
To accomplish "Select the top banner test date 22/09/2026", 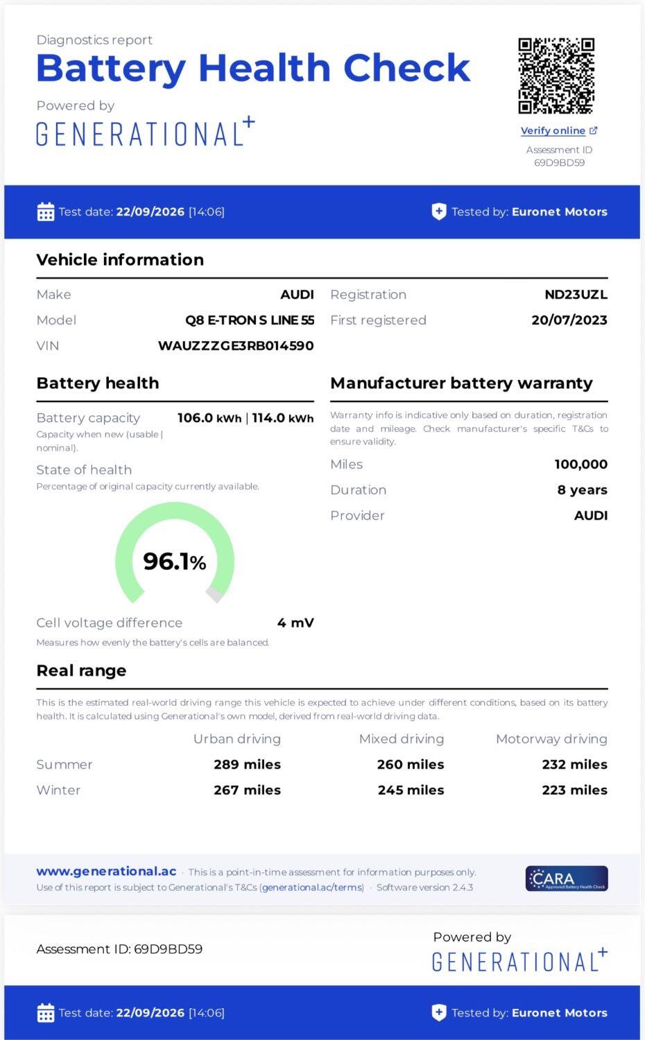I will 150,212.
